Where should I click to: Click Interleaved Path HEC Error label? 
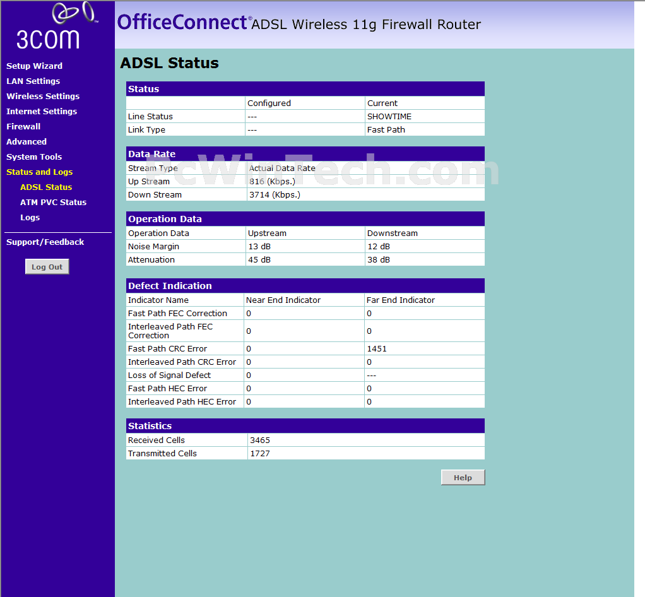coord(182,401)
